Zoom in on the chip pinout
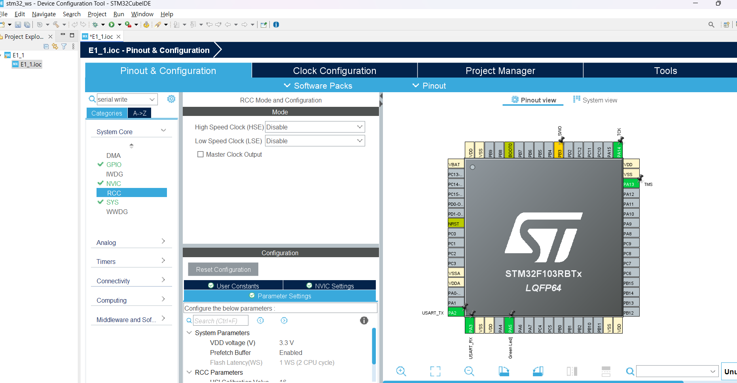The height and width of the screenshot is (383, 737). (401, 371)
